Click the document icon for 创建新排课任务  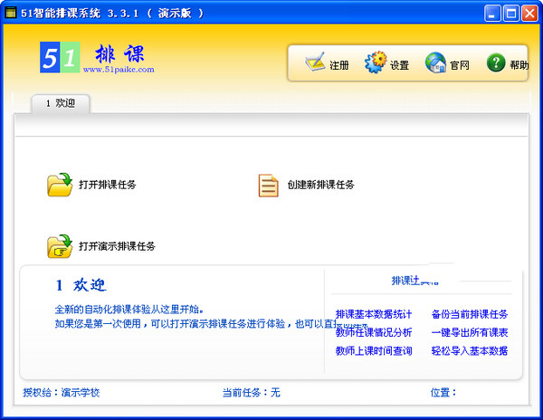click(269, 186)
